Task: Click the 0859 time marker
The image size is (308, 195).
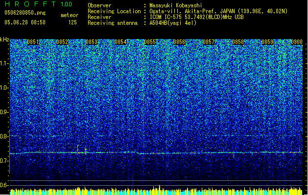Action: (x=267, y=42)
